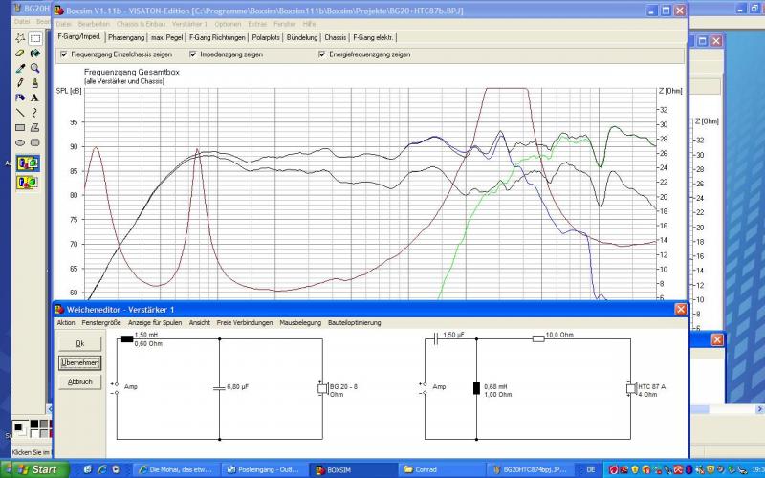Select the BG 20 speaker symbol

[x=321, y=388]
